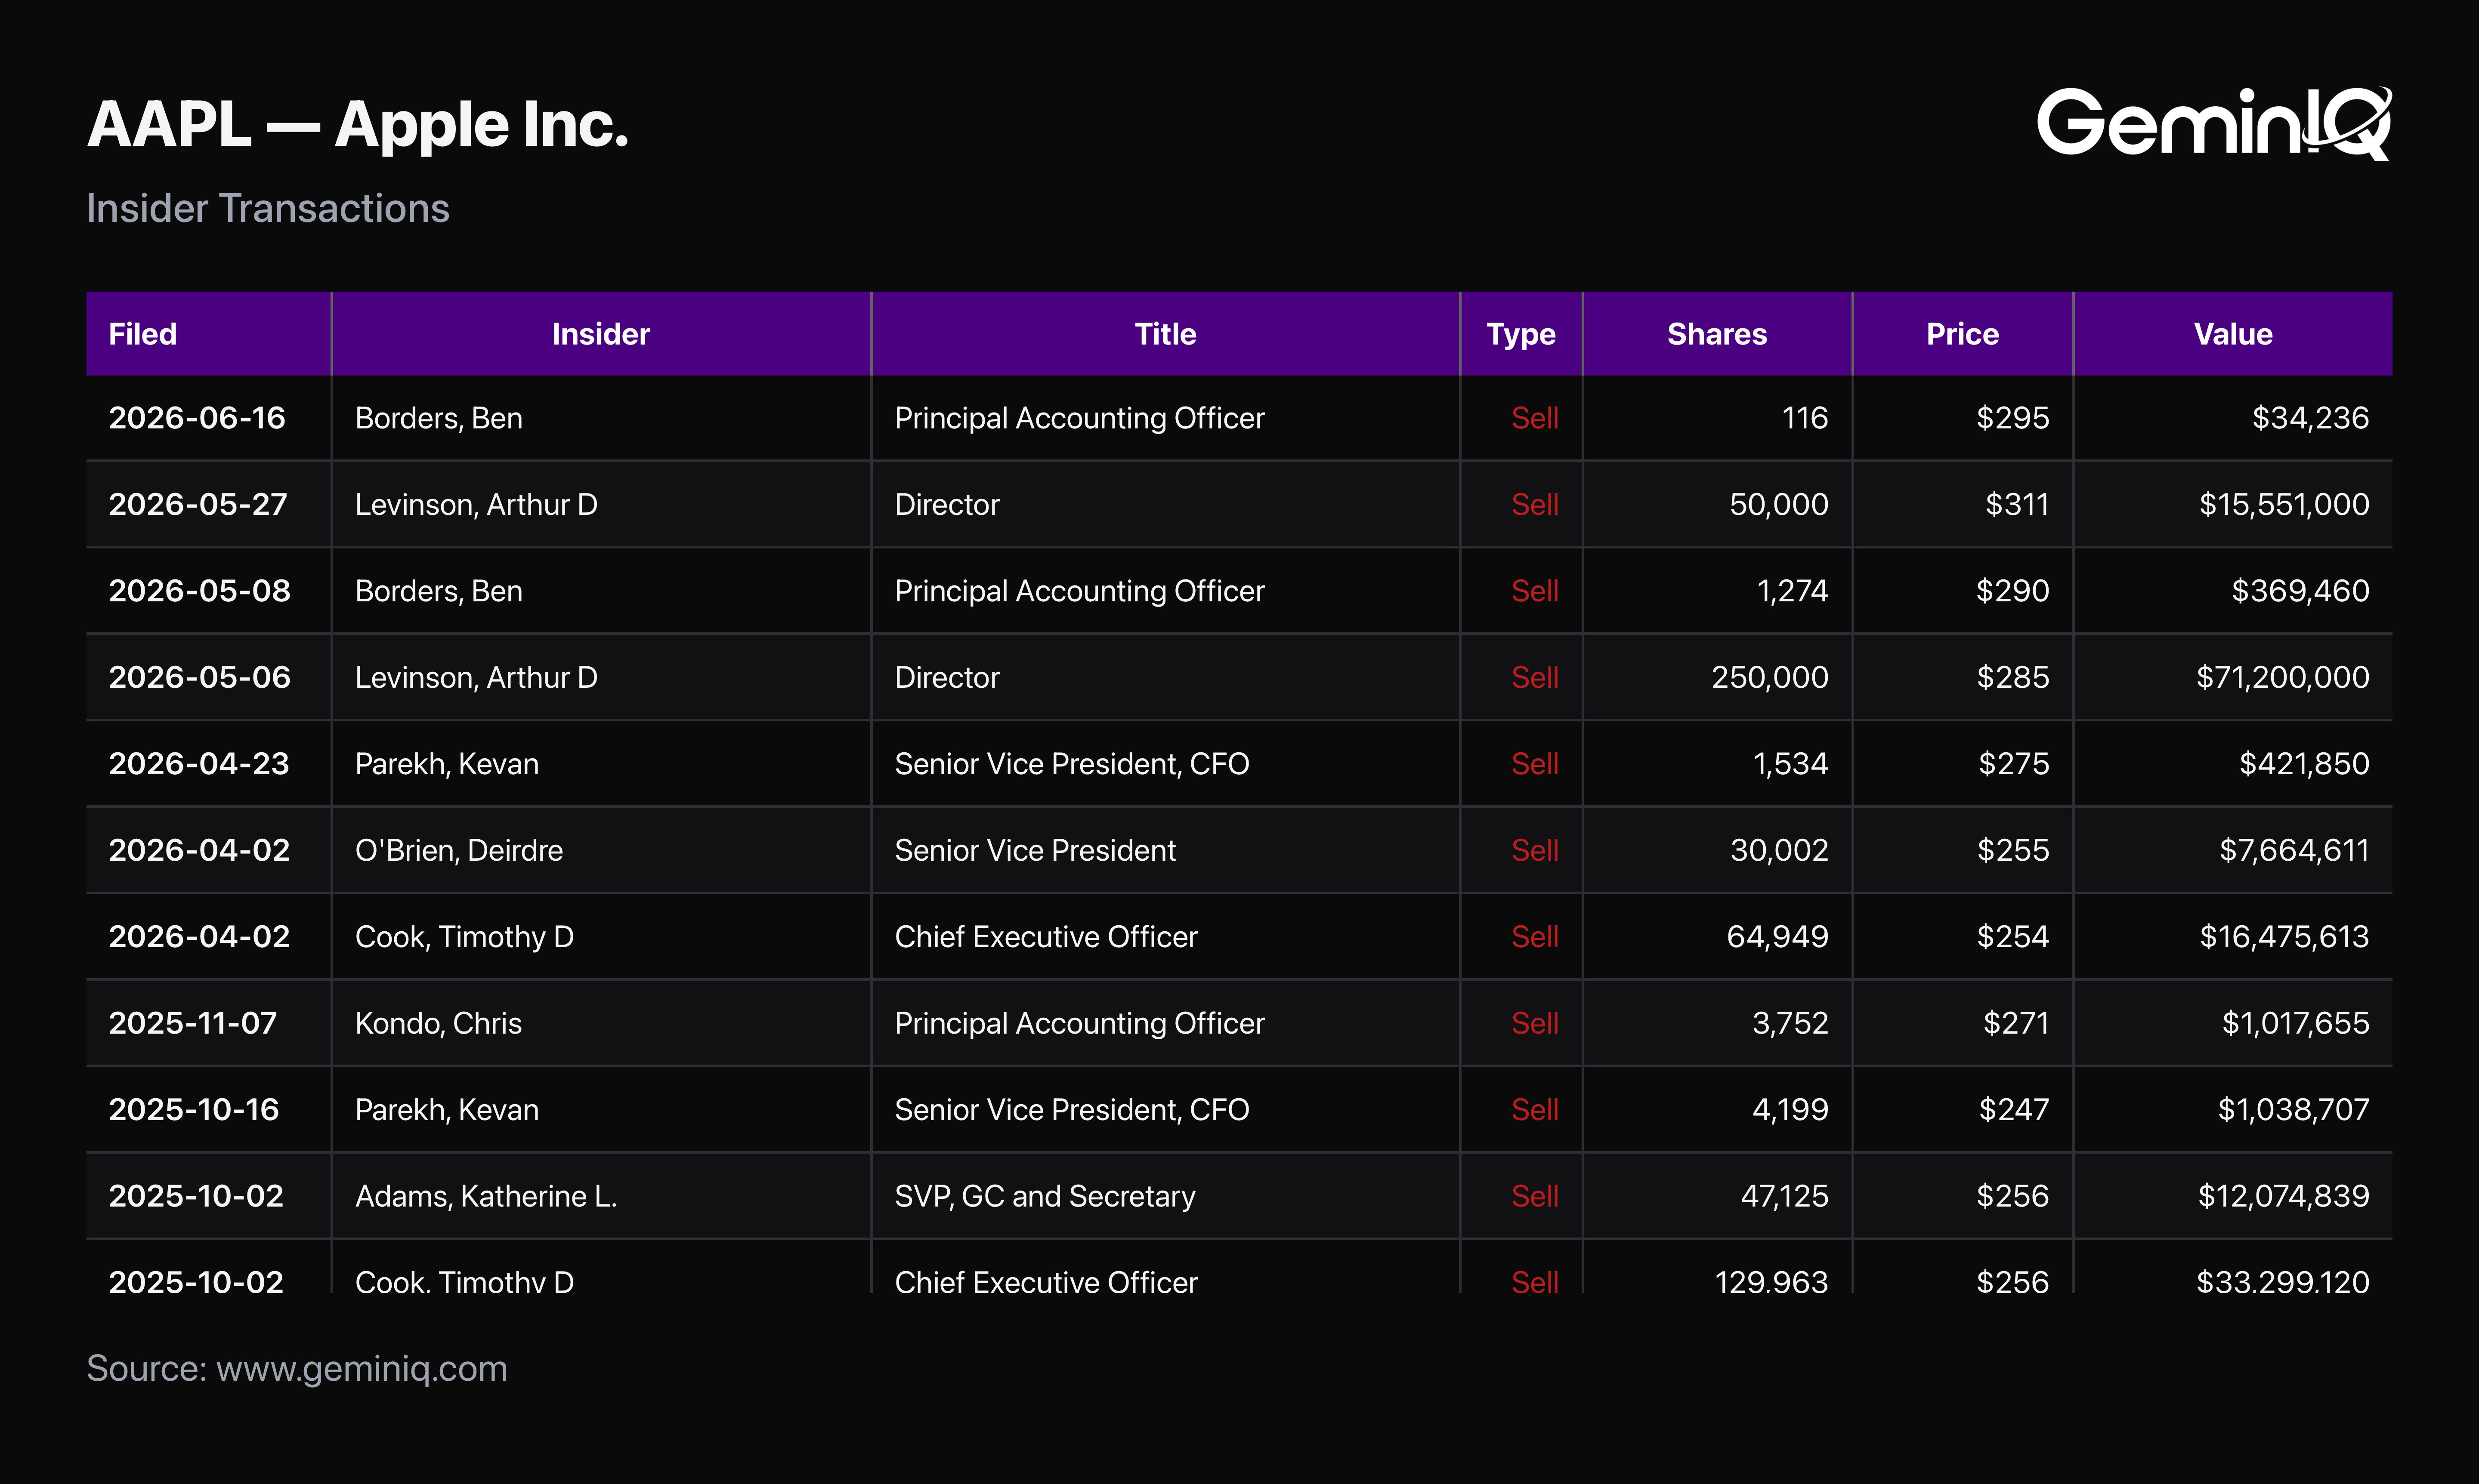2479x1484 pixels.
Task: Click value $34,236
Action: click(2310, 418)
